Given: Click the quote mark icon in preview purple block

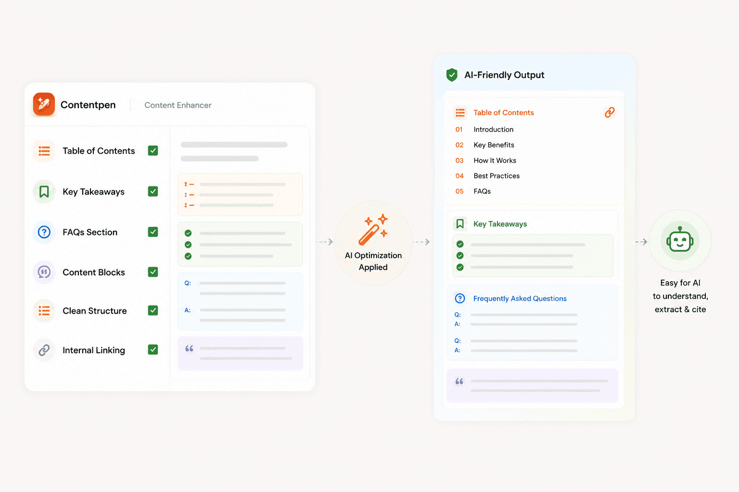Looking at the screenshot, I should (190, 348).
